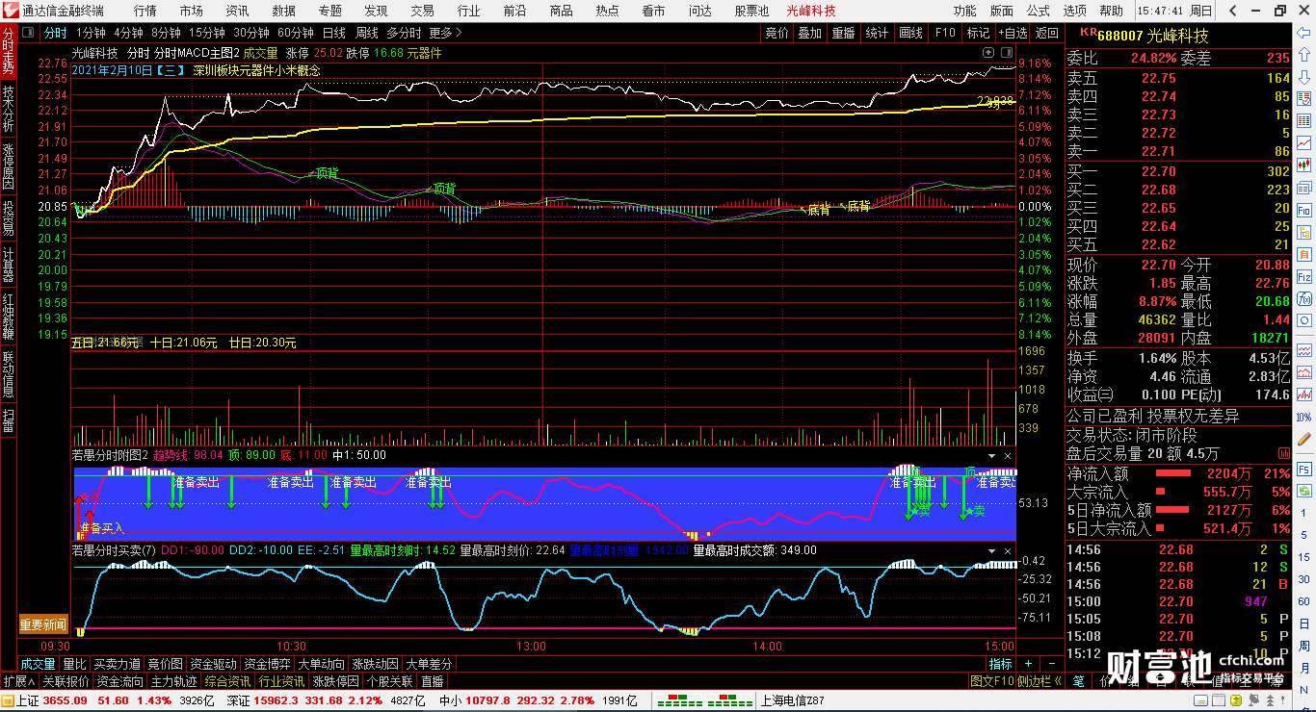
Task: Open the 若愚分时买卖 panel dropdown arrow
Action: coord(992,551)
